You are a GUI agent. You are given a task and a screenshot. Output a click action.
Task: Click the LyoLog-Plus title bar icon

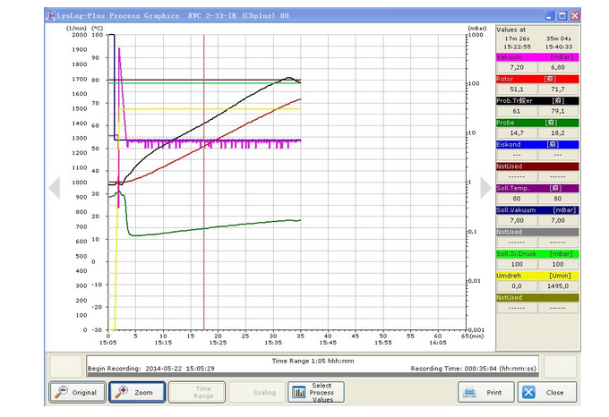click(x=50, y=16)
